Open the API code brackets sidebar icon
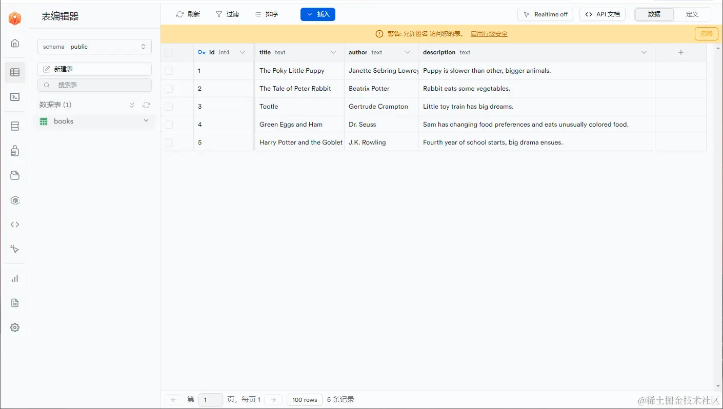Screen dimensions: 723x409 (x=15, y=224)
